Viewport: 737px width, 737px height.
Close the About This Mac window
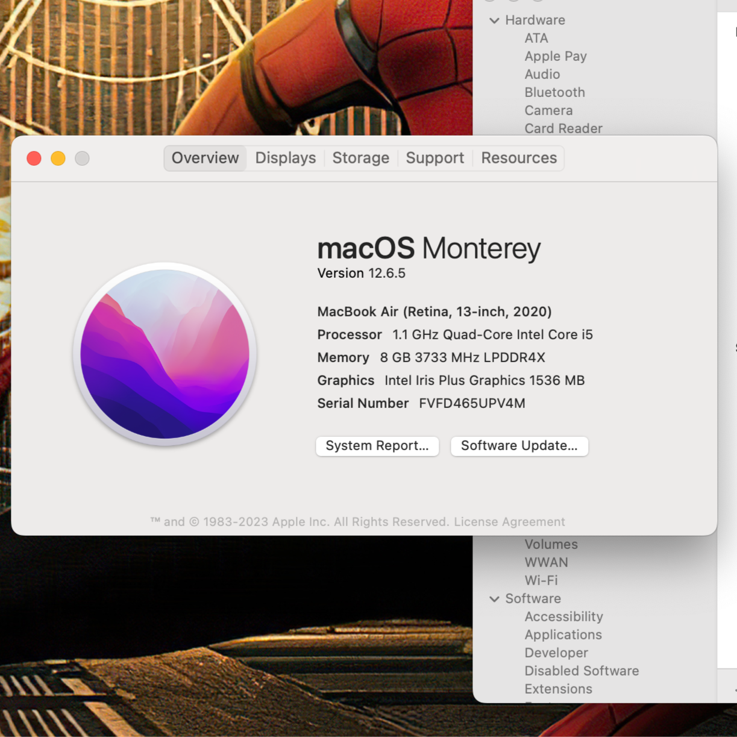(x=34, y=158)
